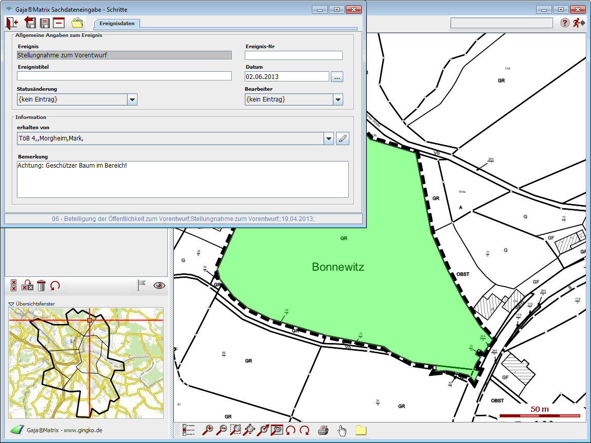Screen dimensions: 591x443
Task: Select the hand pan tool
Action: tap(342, 430)
